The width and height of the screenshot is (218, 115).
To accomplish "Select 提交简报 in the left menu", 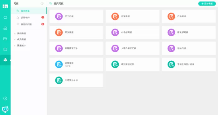I will pyautogui.click(x=29, y=11).
